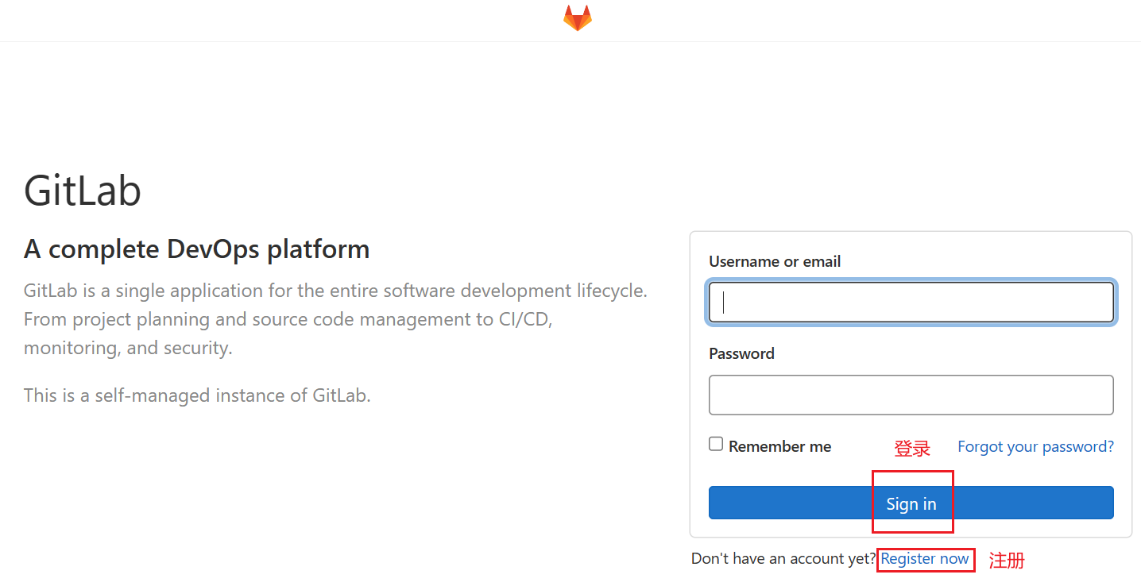This screenshot has height=586, width=1141.
Task: Open the Forgot your password link
Action: click(1035, 446)
